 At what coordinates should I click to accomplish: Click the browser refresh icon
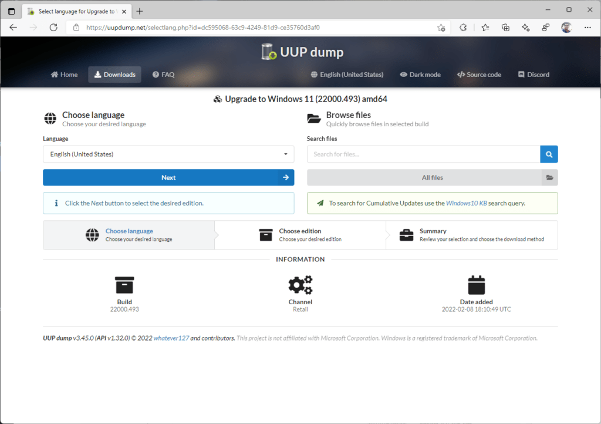[53, 27]
